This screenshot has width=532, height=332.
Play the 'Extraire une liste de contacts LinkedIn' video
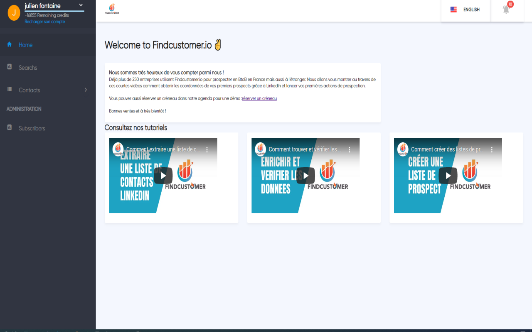[163, 176]
